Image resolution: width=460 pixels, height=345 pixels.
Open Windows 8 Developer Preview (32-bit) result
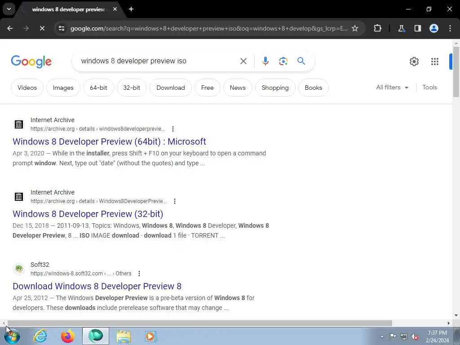coord(88,214)
